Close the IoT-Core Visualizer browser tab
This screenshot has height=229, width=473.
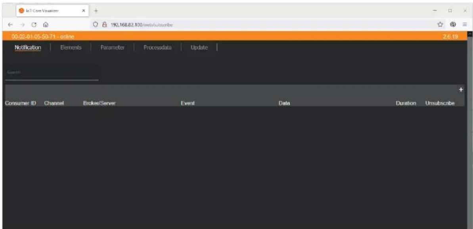(x=84, y=11)
